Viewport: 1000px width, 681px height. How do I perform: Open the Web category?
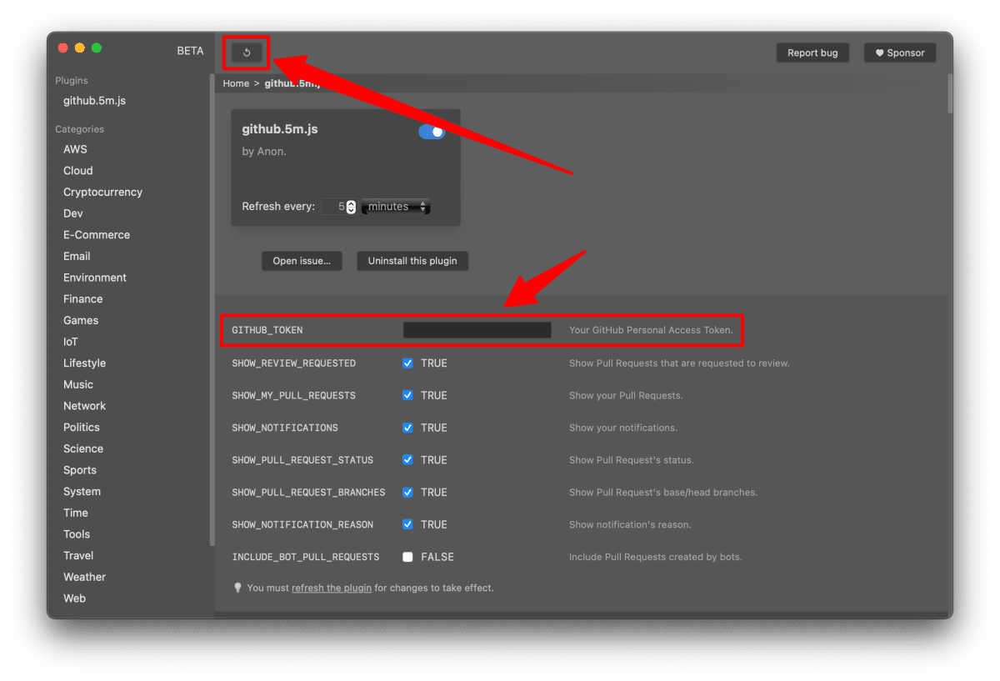point(74,598)
